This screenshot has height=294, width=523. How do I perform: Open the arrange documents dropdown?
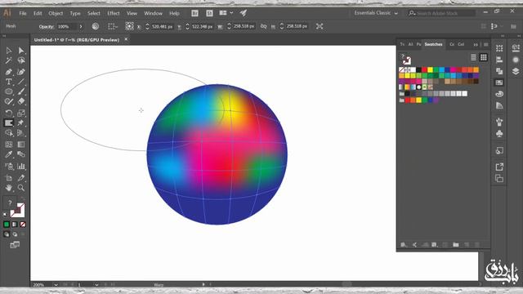click(x=226, y=13)
